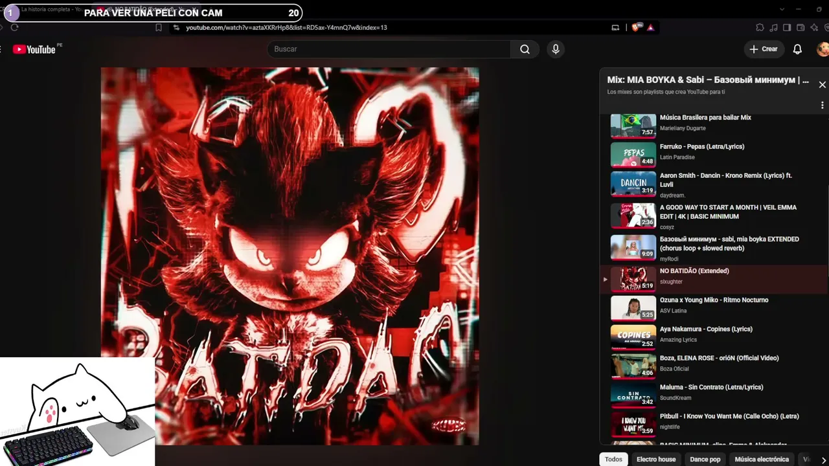
Task: Open the NO BATIDÃO (Extended) playlist thumbnail
Action: point(633,279)
